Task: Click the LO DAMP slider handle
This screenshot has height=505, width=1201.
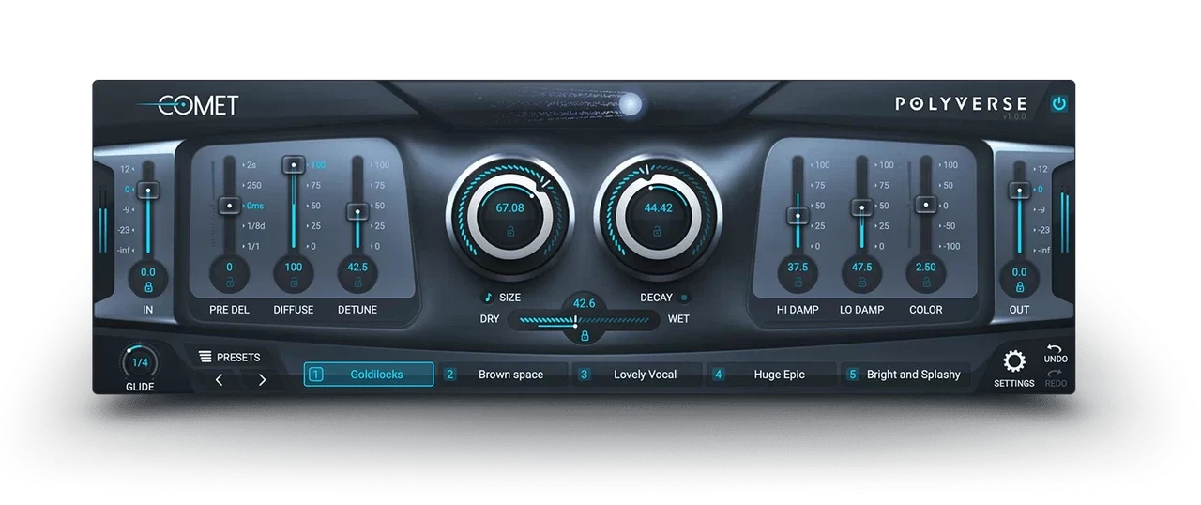Action: [x=861, y=207]
